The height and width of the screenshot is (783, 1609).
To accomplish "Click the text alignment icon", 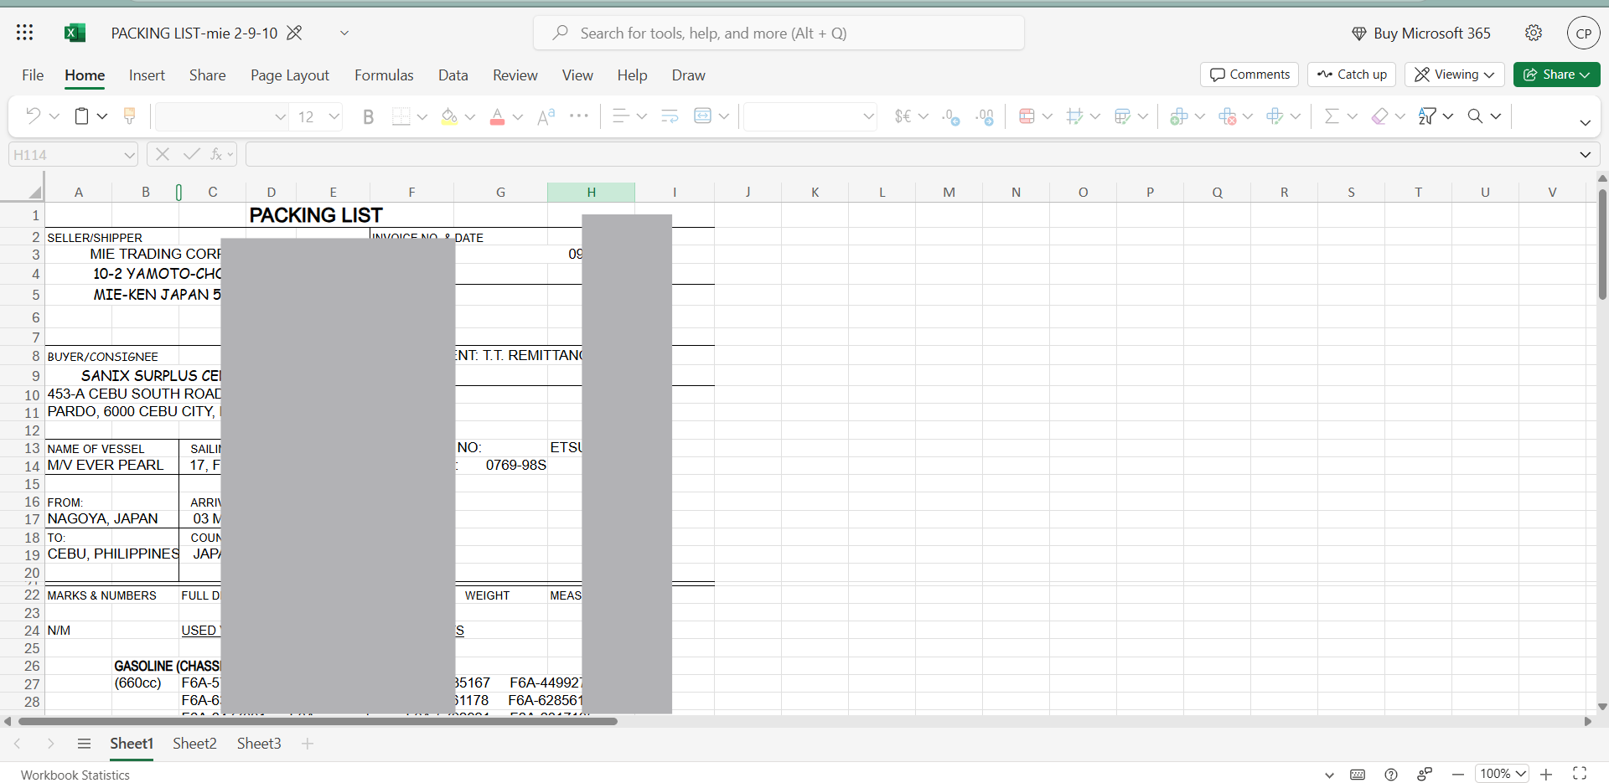I will pyautogui.click(x=620, y=116).
